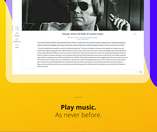Image resolution: width=157 pixels, height=132 pixels.
Task: Click the blue active indicator beside Discover
Action: click(x=13, y=28)
